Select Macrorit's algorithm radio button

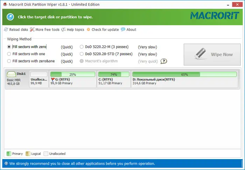coord(82,61)
